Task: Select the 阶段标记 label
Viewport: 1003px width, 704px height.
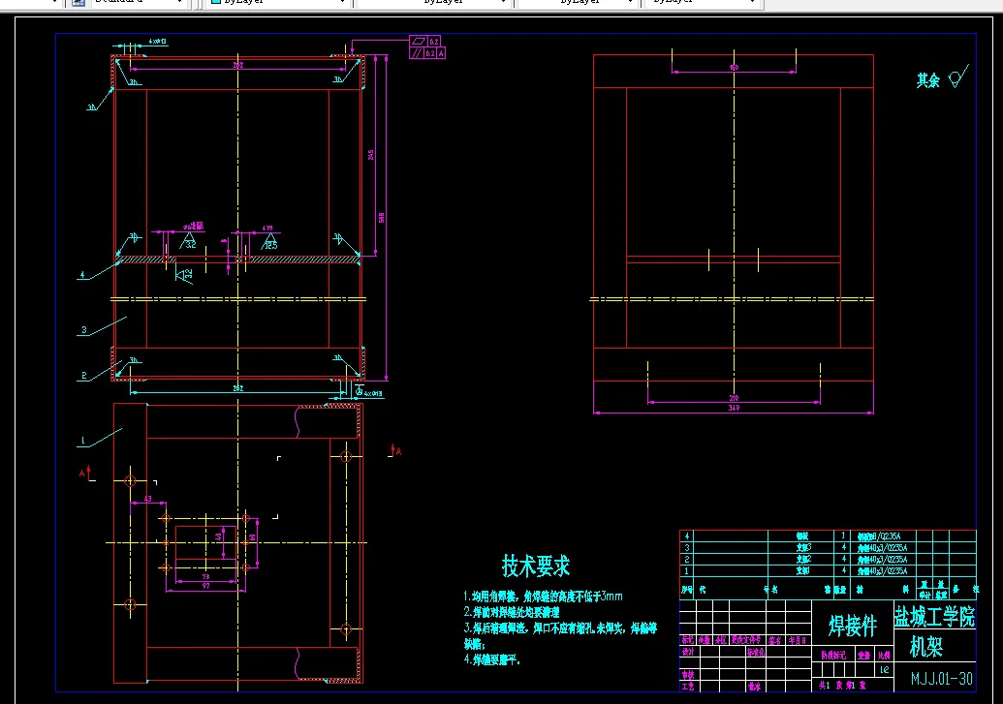Action: 833,656
